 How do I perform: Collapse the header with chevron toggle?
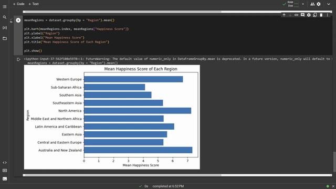click(x=329, y=4)
